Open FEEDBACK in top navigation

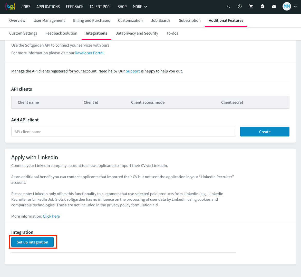point(75,7)
